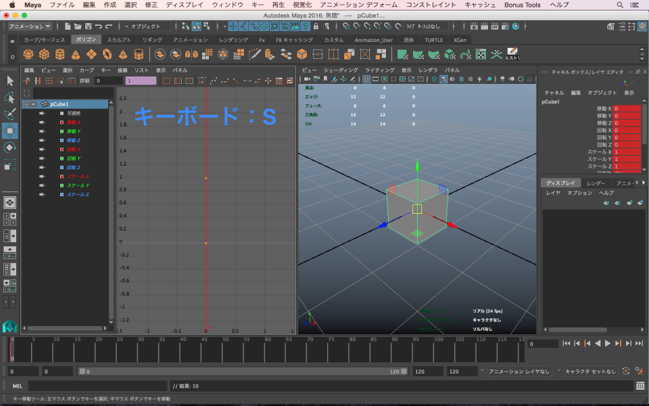The image size is (649, 406).
Task: Switch to the XGen shelf tab
Action: tap(460, 40)
